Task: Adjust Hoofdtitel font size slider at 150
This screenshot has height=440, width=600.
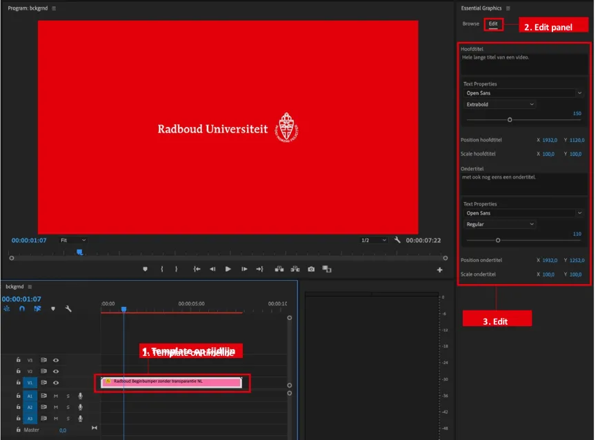Action: (x=510, y=120)
